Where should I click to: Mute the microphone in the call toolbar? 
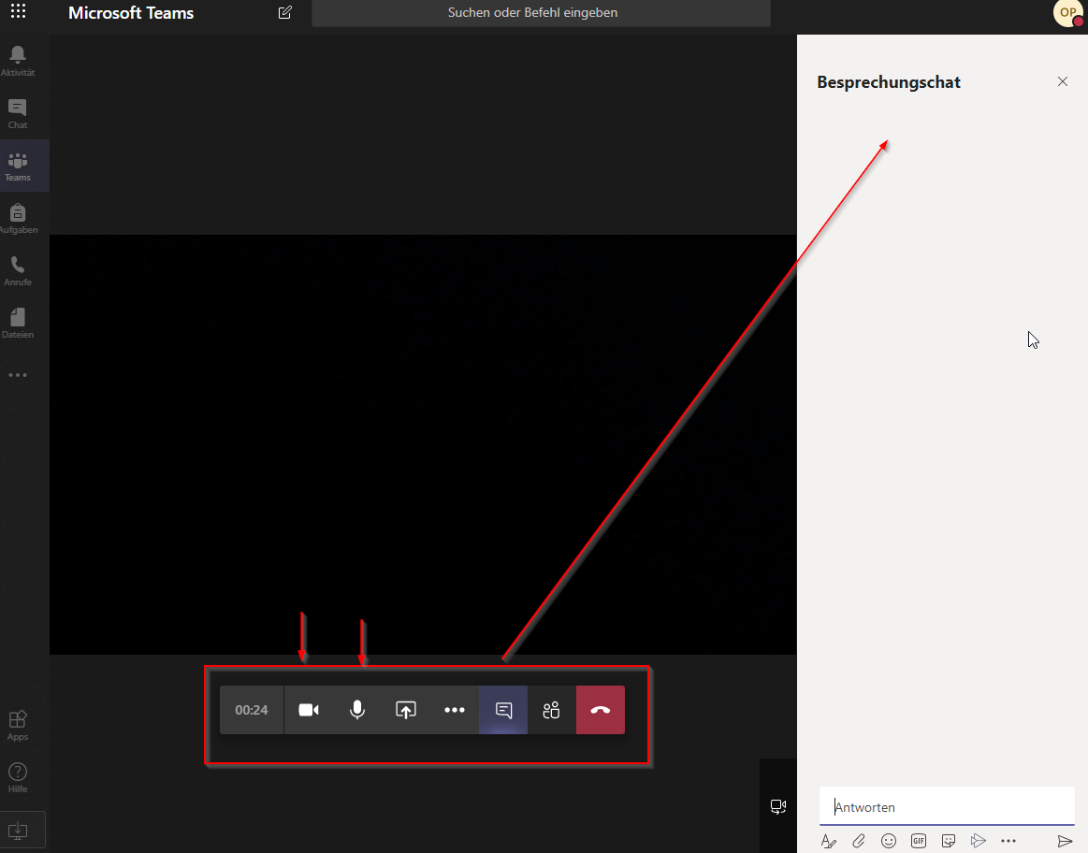[356, 710]
